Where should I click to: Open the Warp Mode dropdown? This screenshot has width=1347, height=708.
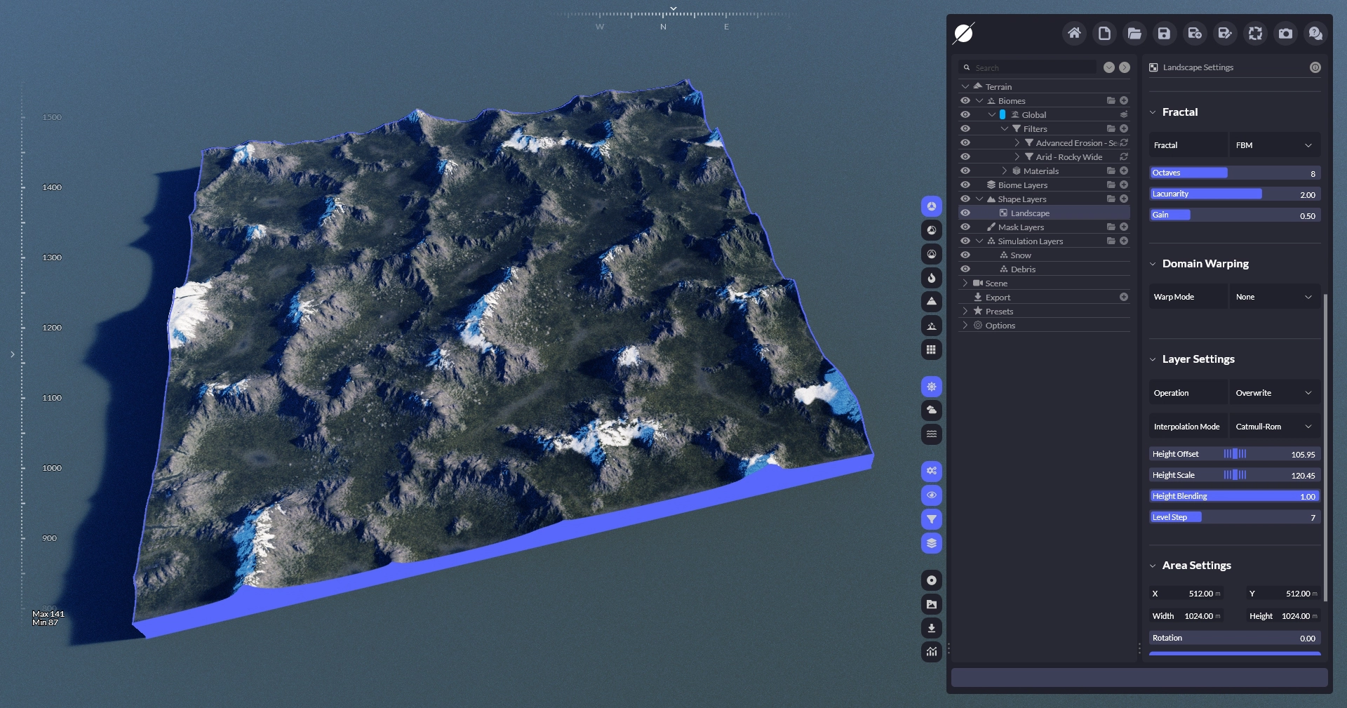click(1274, 297)
